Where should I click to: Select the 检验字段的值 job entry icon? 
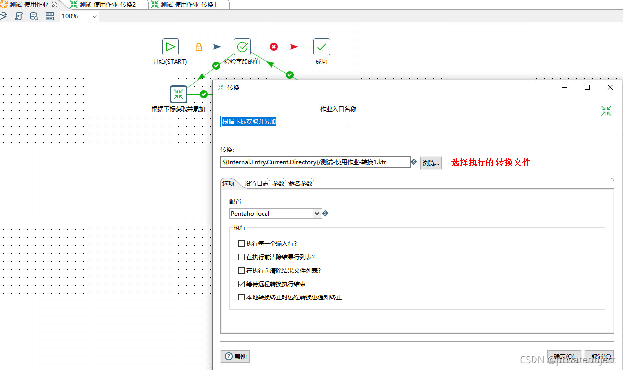click(x=242, y=47)
